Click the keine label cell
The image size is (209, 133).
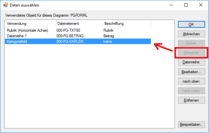click(x=108, y=41)
